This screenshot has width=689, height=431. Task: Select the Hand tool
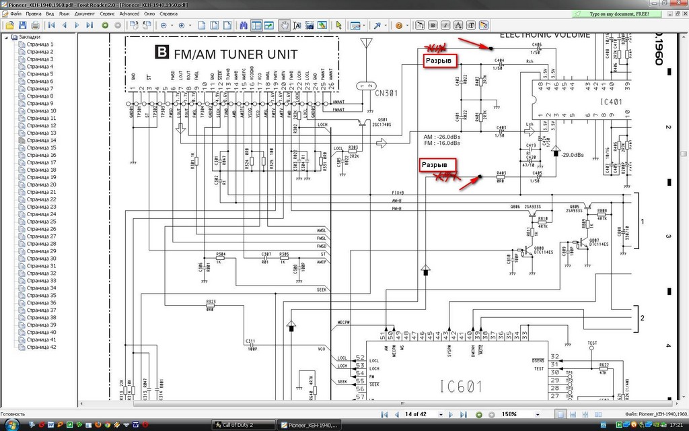click(x=285, y=26)
